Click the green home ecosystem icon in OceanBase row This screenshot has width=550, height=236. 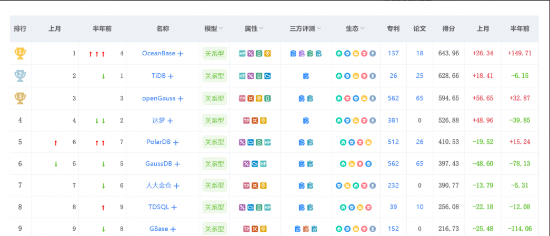pos(339,53)
